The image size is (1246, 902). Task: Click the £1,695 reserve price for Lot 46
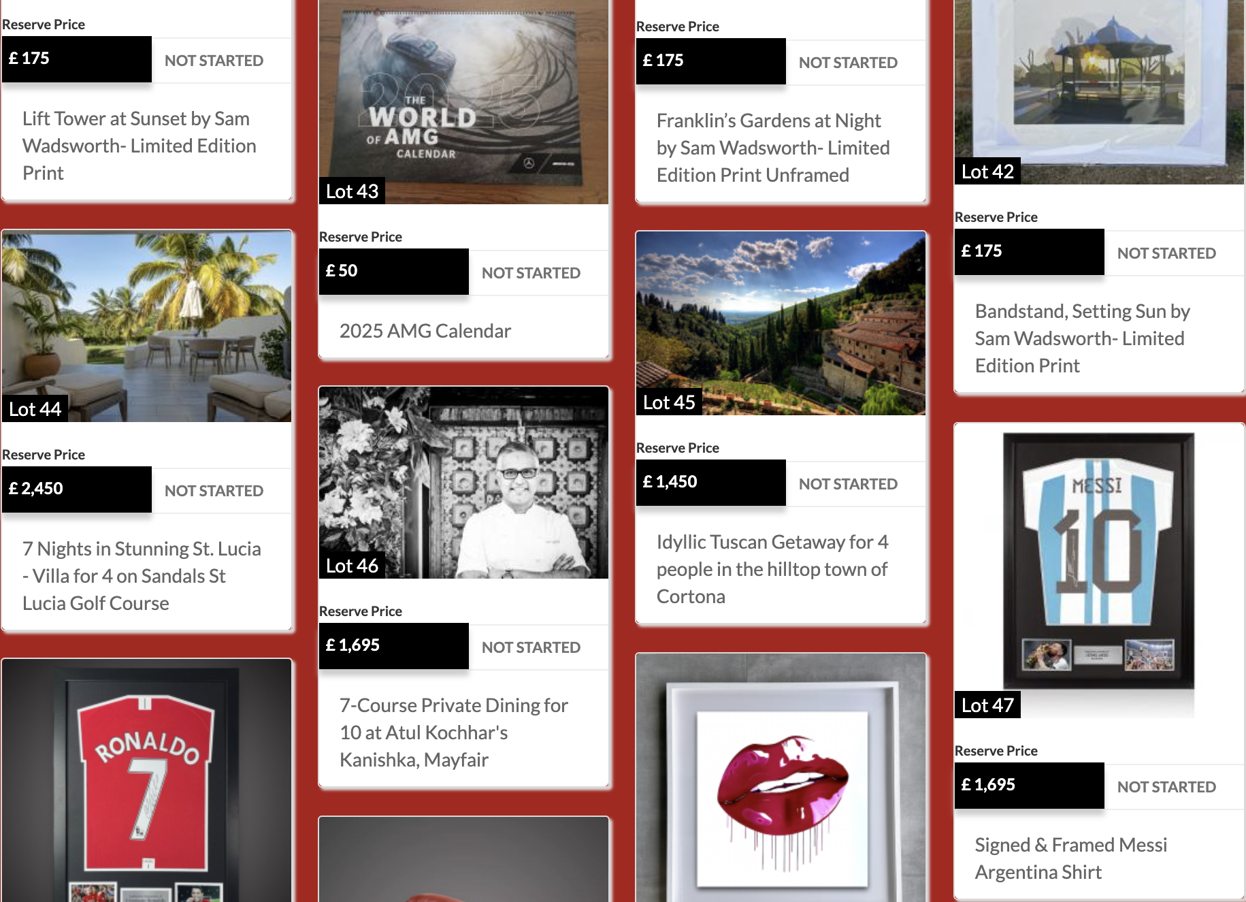pyautogui.click(x=394, y=645)
